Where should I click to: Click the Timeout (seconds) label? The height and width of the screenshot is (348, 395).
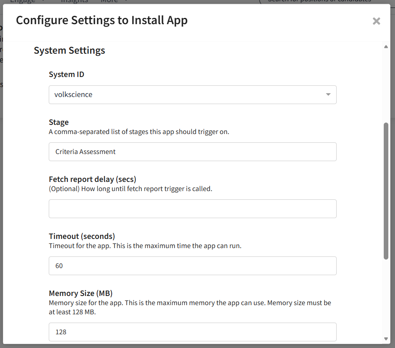[x=82, y=236]
